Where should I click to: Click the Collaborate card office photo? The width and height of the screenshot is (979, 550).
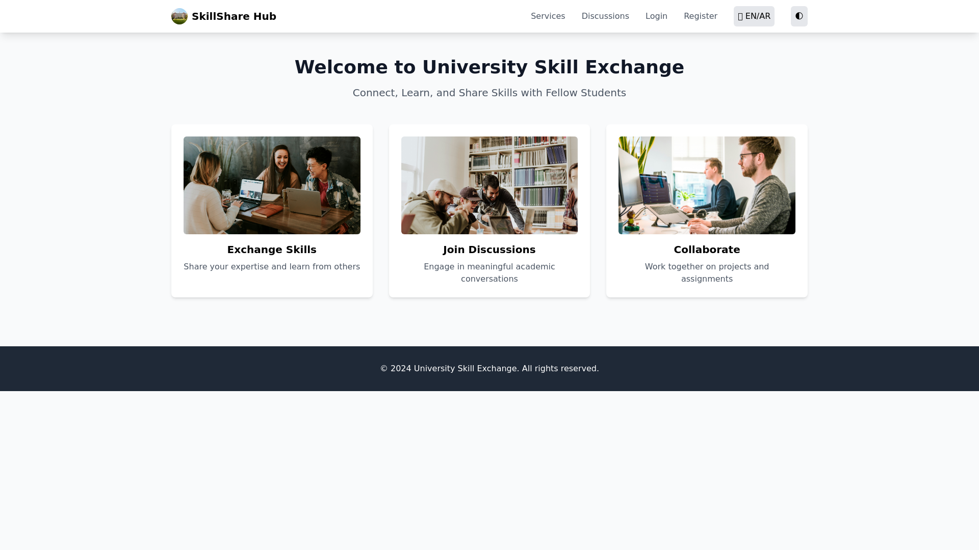click(707, 185)
